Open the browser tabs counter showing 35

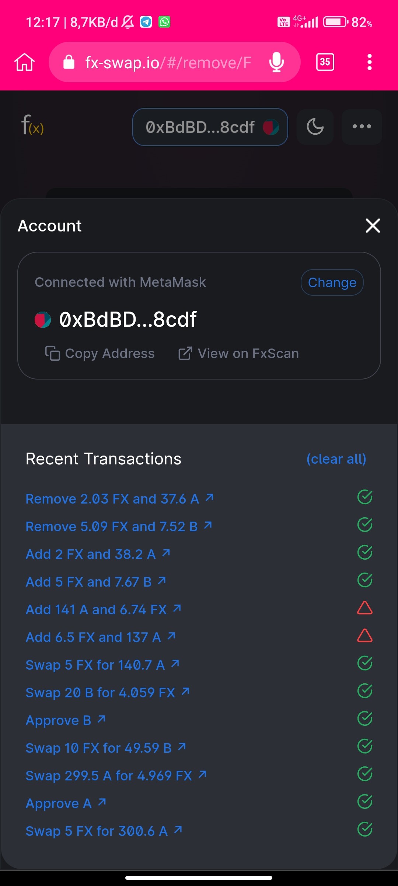(325, 62)
